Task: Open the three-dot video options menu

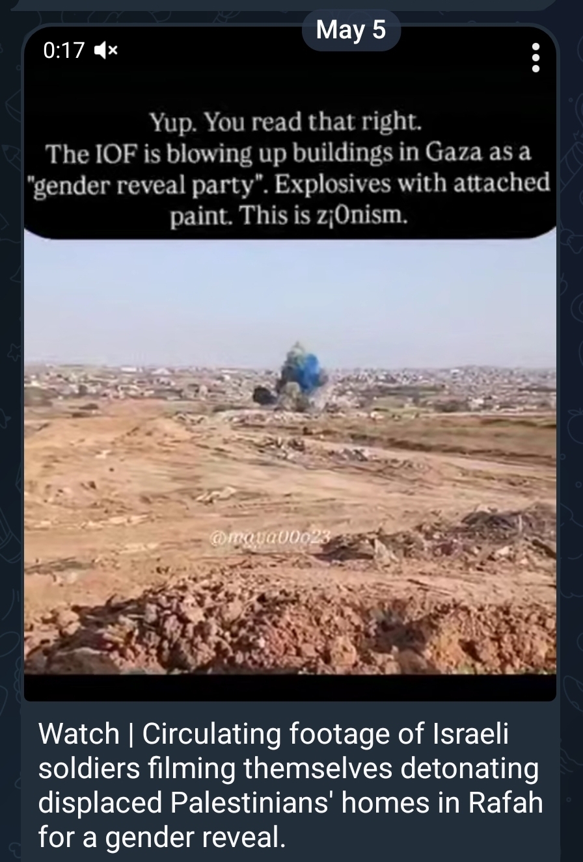Action: [536, 58]
